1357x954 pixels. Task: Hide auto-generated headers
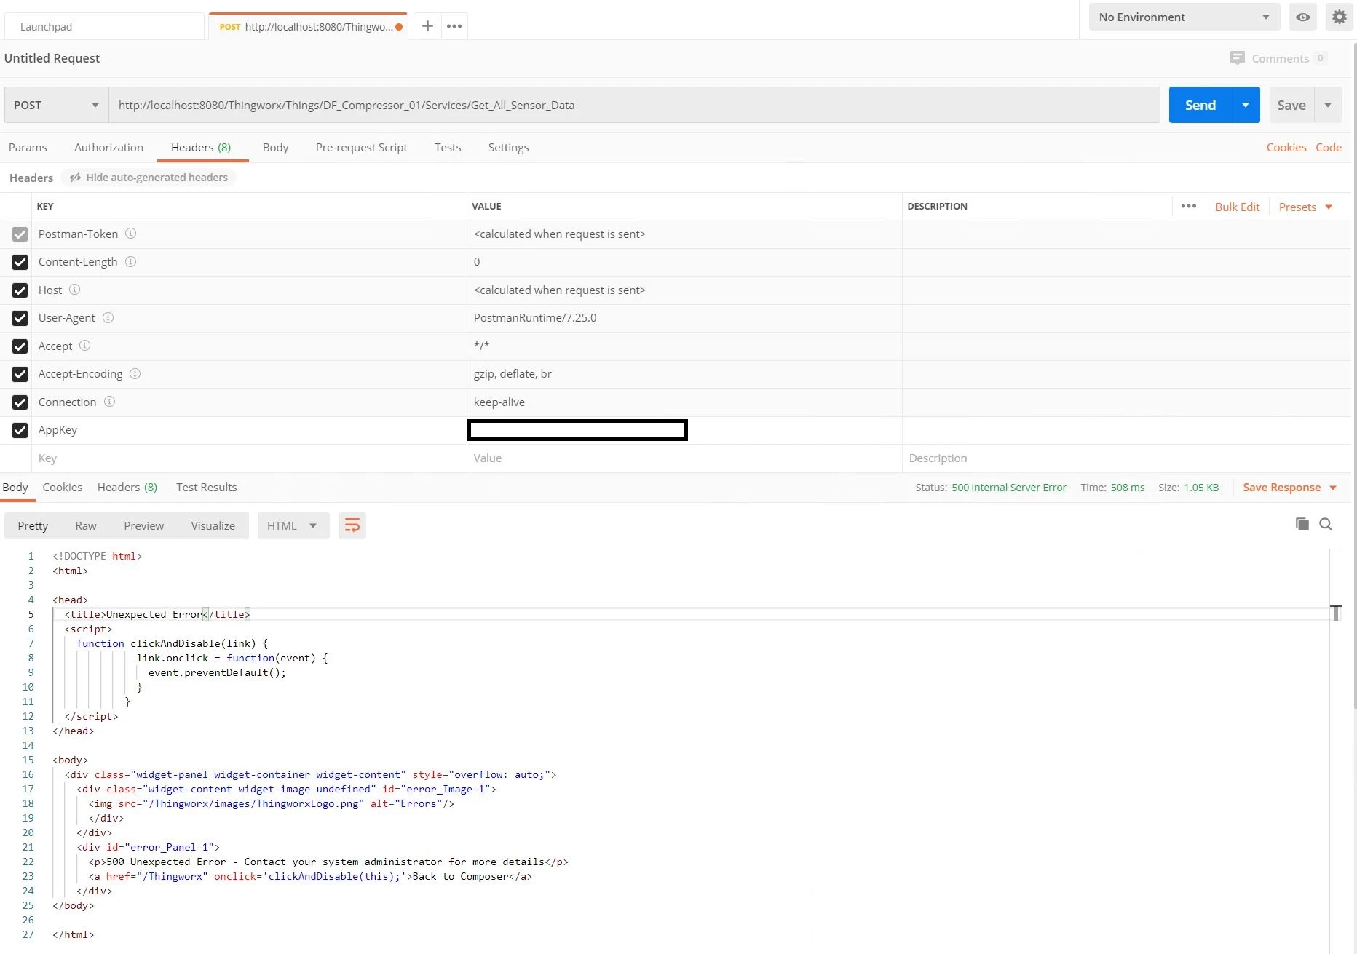pyautogui.click(x=149, y=177)
